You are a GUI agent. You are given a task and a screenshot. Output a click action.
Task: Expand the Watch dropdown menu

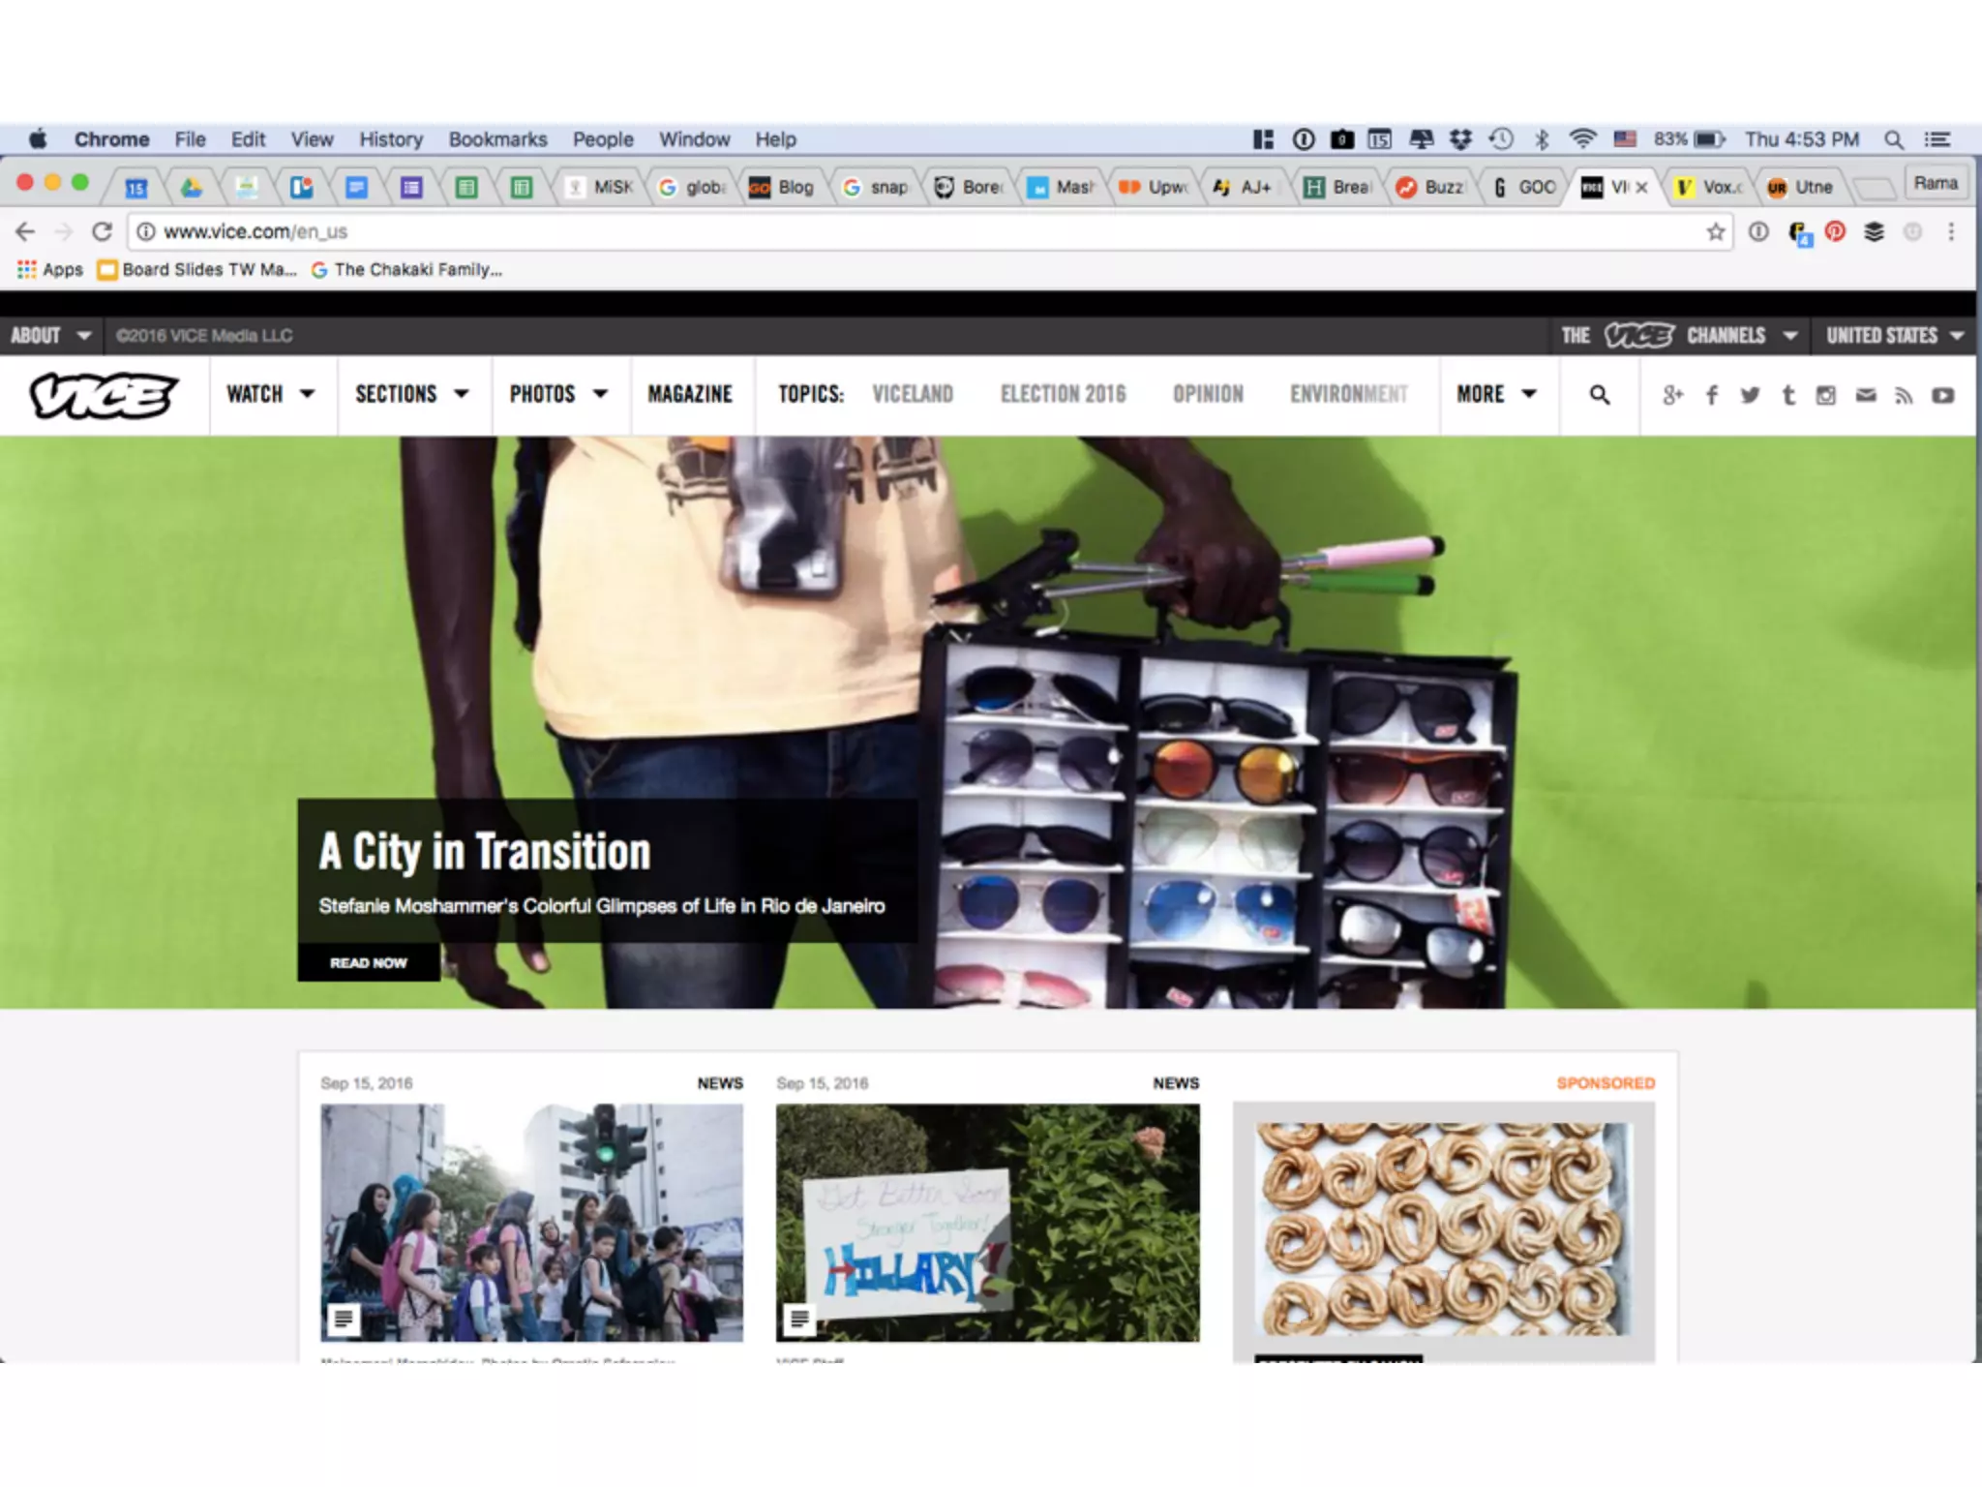(271, 394)
